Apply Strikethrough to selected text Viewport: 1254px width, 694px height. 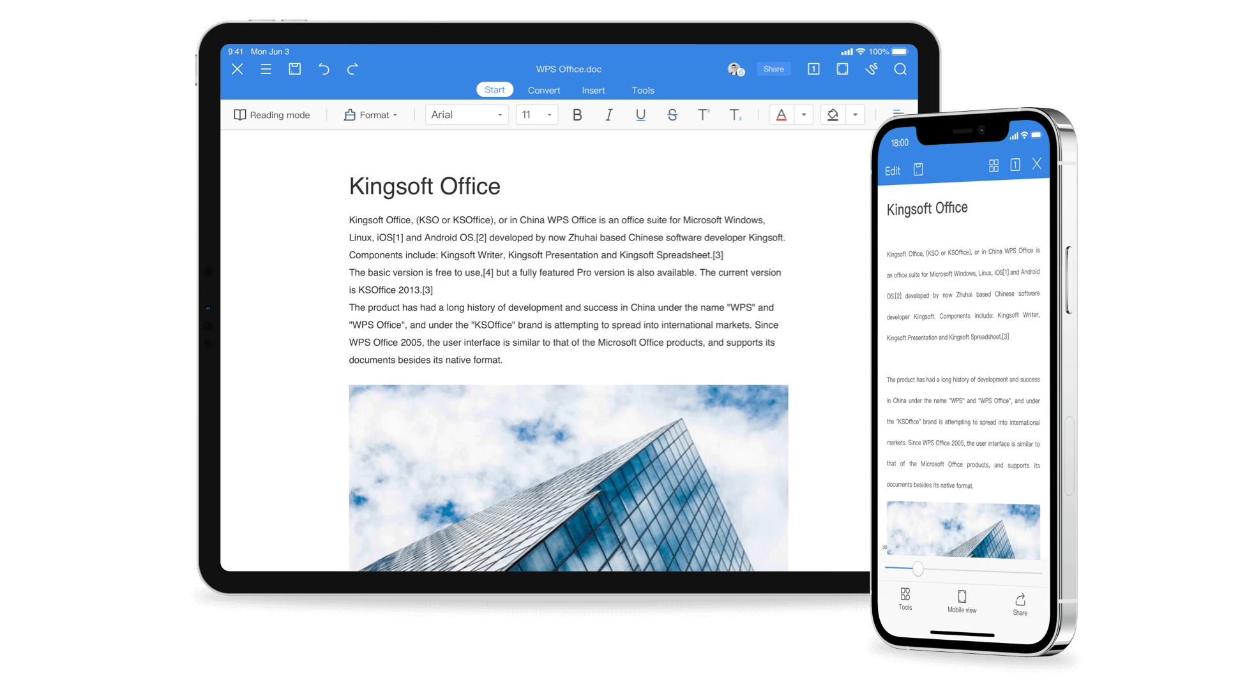point(673,114)
